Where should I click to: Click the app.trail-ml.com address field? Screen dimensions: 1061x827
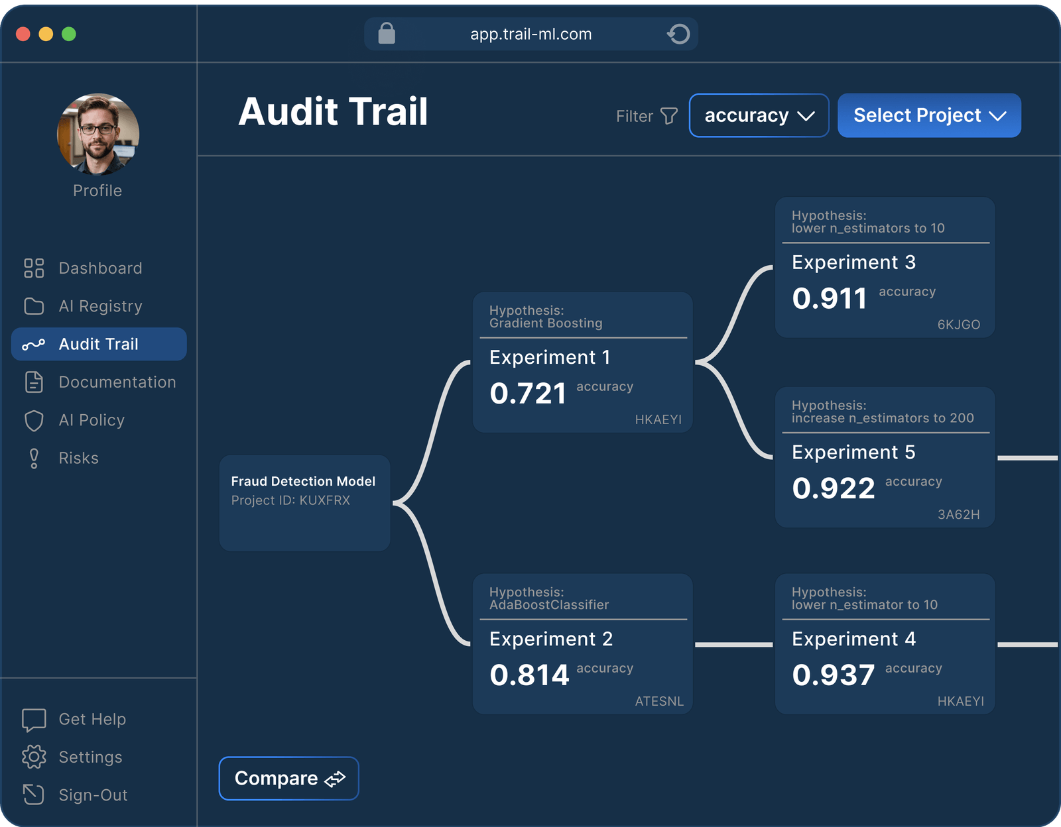531,34
